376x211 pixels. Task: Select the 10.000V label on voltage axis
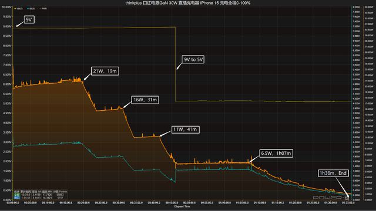6,7
